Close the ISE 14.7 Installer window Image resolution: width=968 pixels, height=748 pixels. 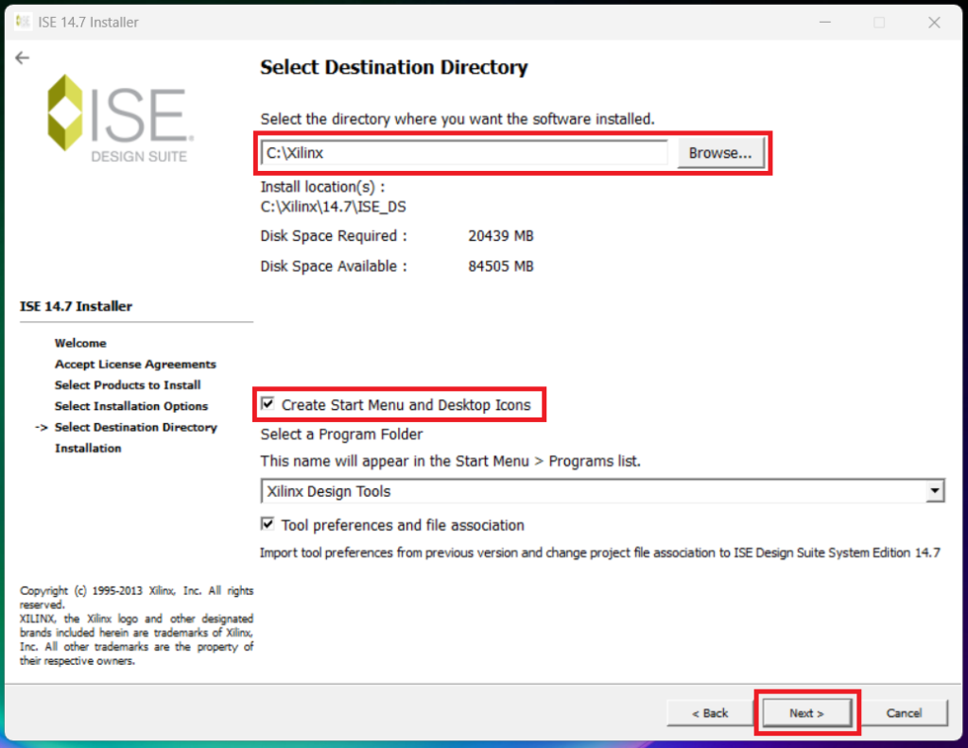(934, 23)
